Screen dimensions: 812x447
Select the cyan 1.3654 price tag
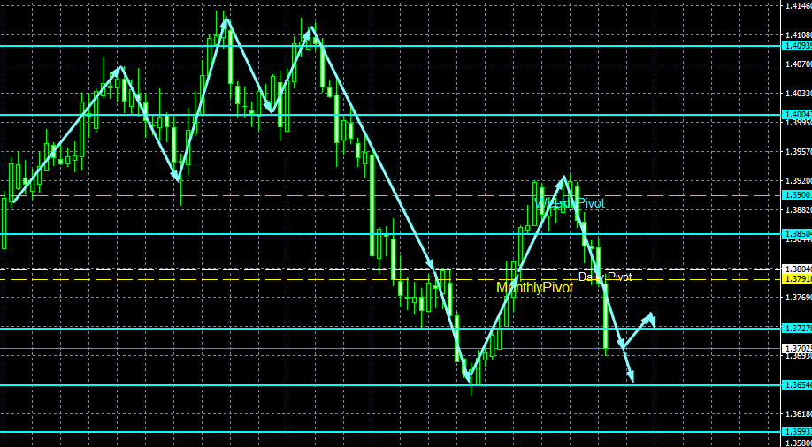point(796,385)
